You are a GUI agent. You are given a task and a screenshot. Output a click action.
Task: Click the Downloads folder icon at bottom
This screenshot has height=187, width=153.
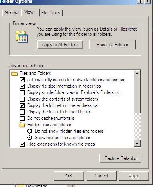(21, 186)
